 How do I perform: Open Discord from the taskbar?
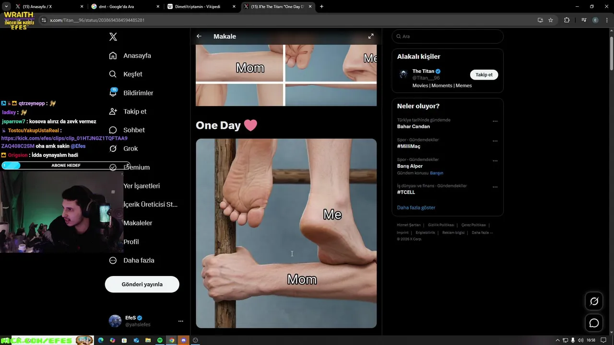click(183, 340)
